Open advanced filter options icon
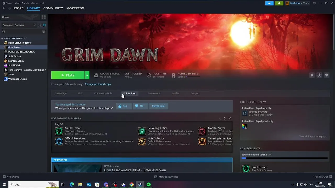This screenshot has height=188, width=335. click(x=43, y=32)
